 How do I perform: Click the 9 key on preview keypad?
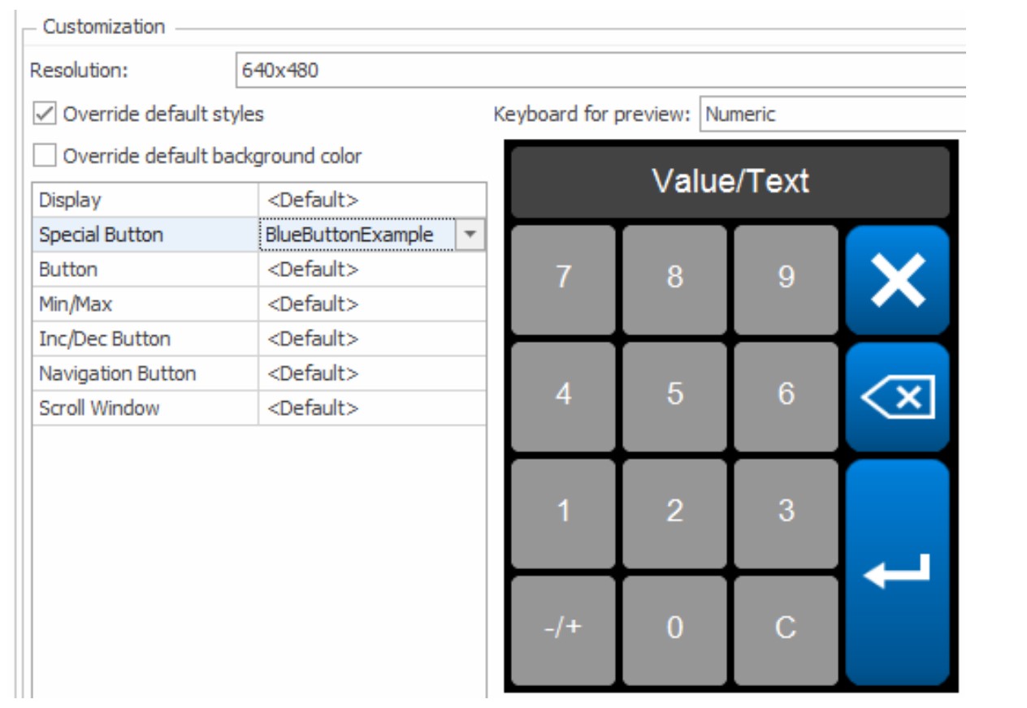[x=786, y=280]
